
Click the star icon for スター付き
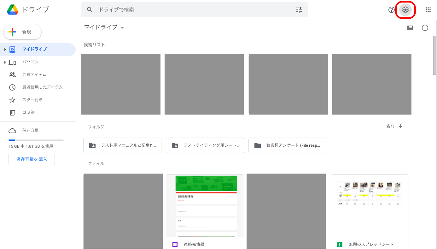pos(12,100)
